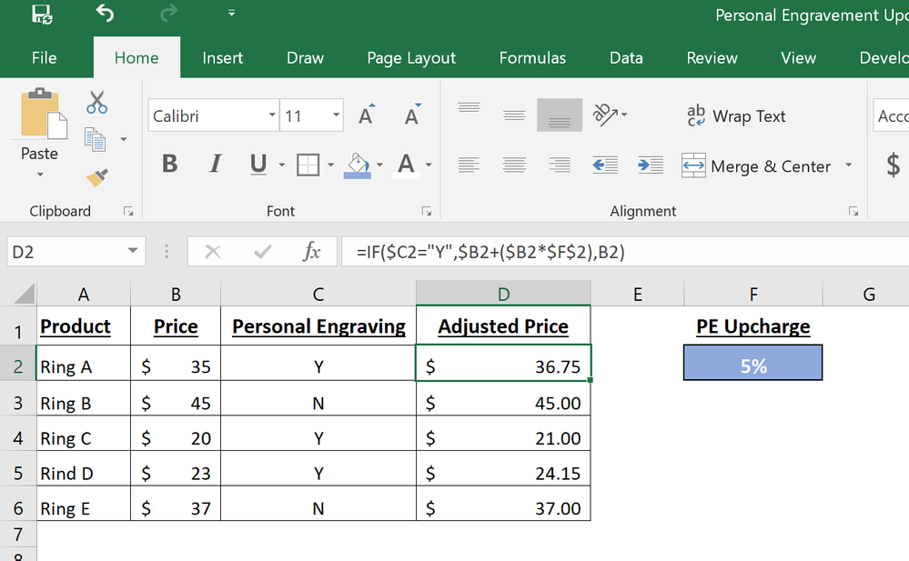Select the 5% PE Upcharge cell

(752, 366)
